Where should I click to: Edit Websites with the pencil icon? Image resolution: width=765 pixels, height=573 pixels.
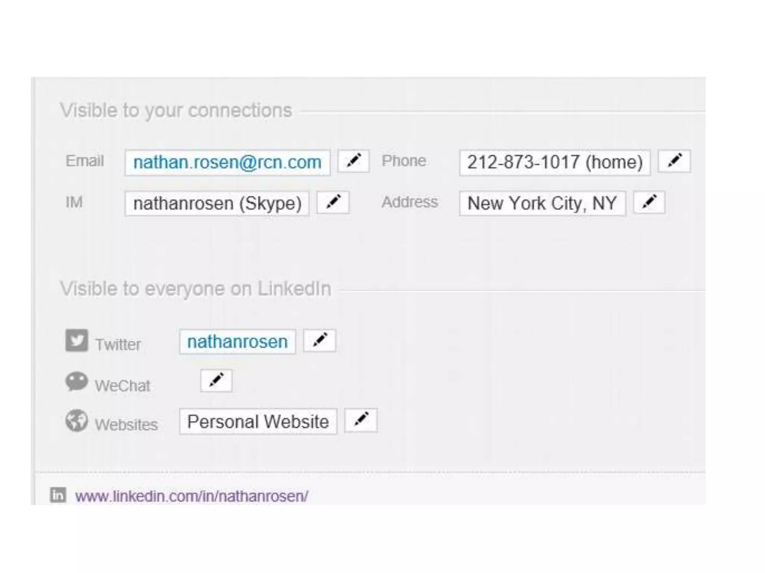pos(361,420)
